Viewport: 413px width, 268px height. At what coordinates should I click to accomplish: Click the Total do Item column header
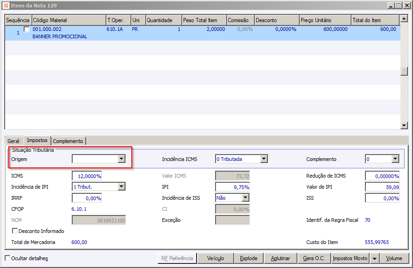tap(376, 20)
